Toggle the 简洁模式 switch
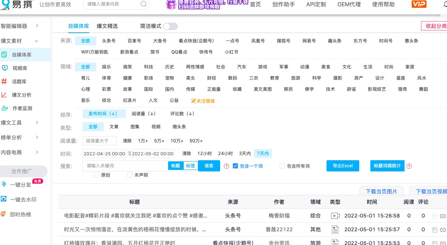The image size is (447, 245). click(170, 26)
